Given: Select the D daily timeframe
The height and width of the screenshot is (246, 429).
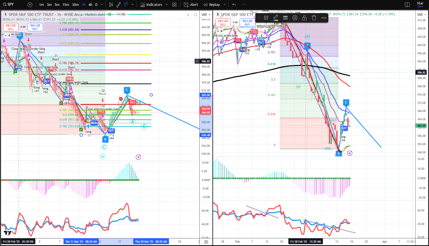Looking at the screenshot, I should point(96,5).
